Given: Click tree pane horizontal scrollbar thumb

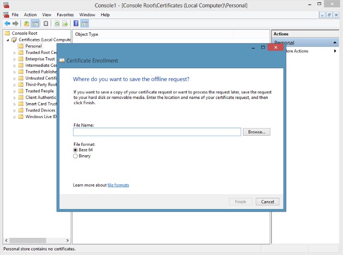Looking at the screenshot, I should coord(28,241).
